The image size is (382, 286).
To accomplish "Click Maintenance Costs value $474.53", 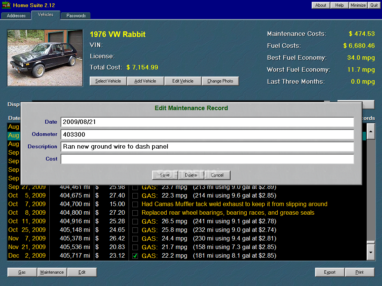I will (361, 34).
